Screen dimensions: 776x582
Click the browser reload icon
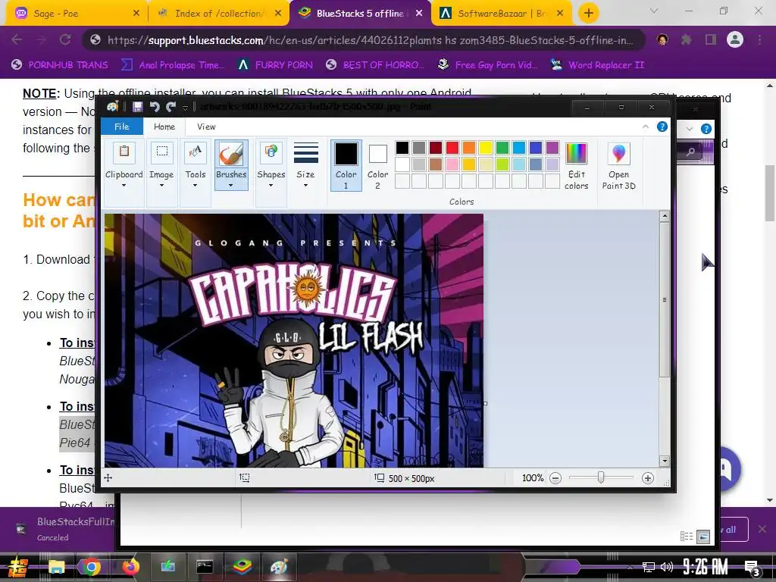pyautogui.click(x=65, y=39)
